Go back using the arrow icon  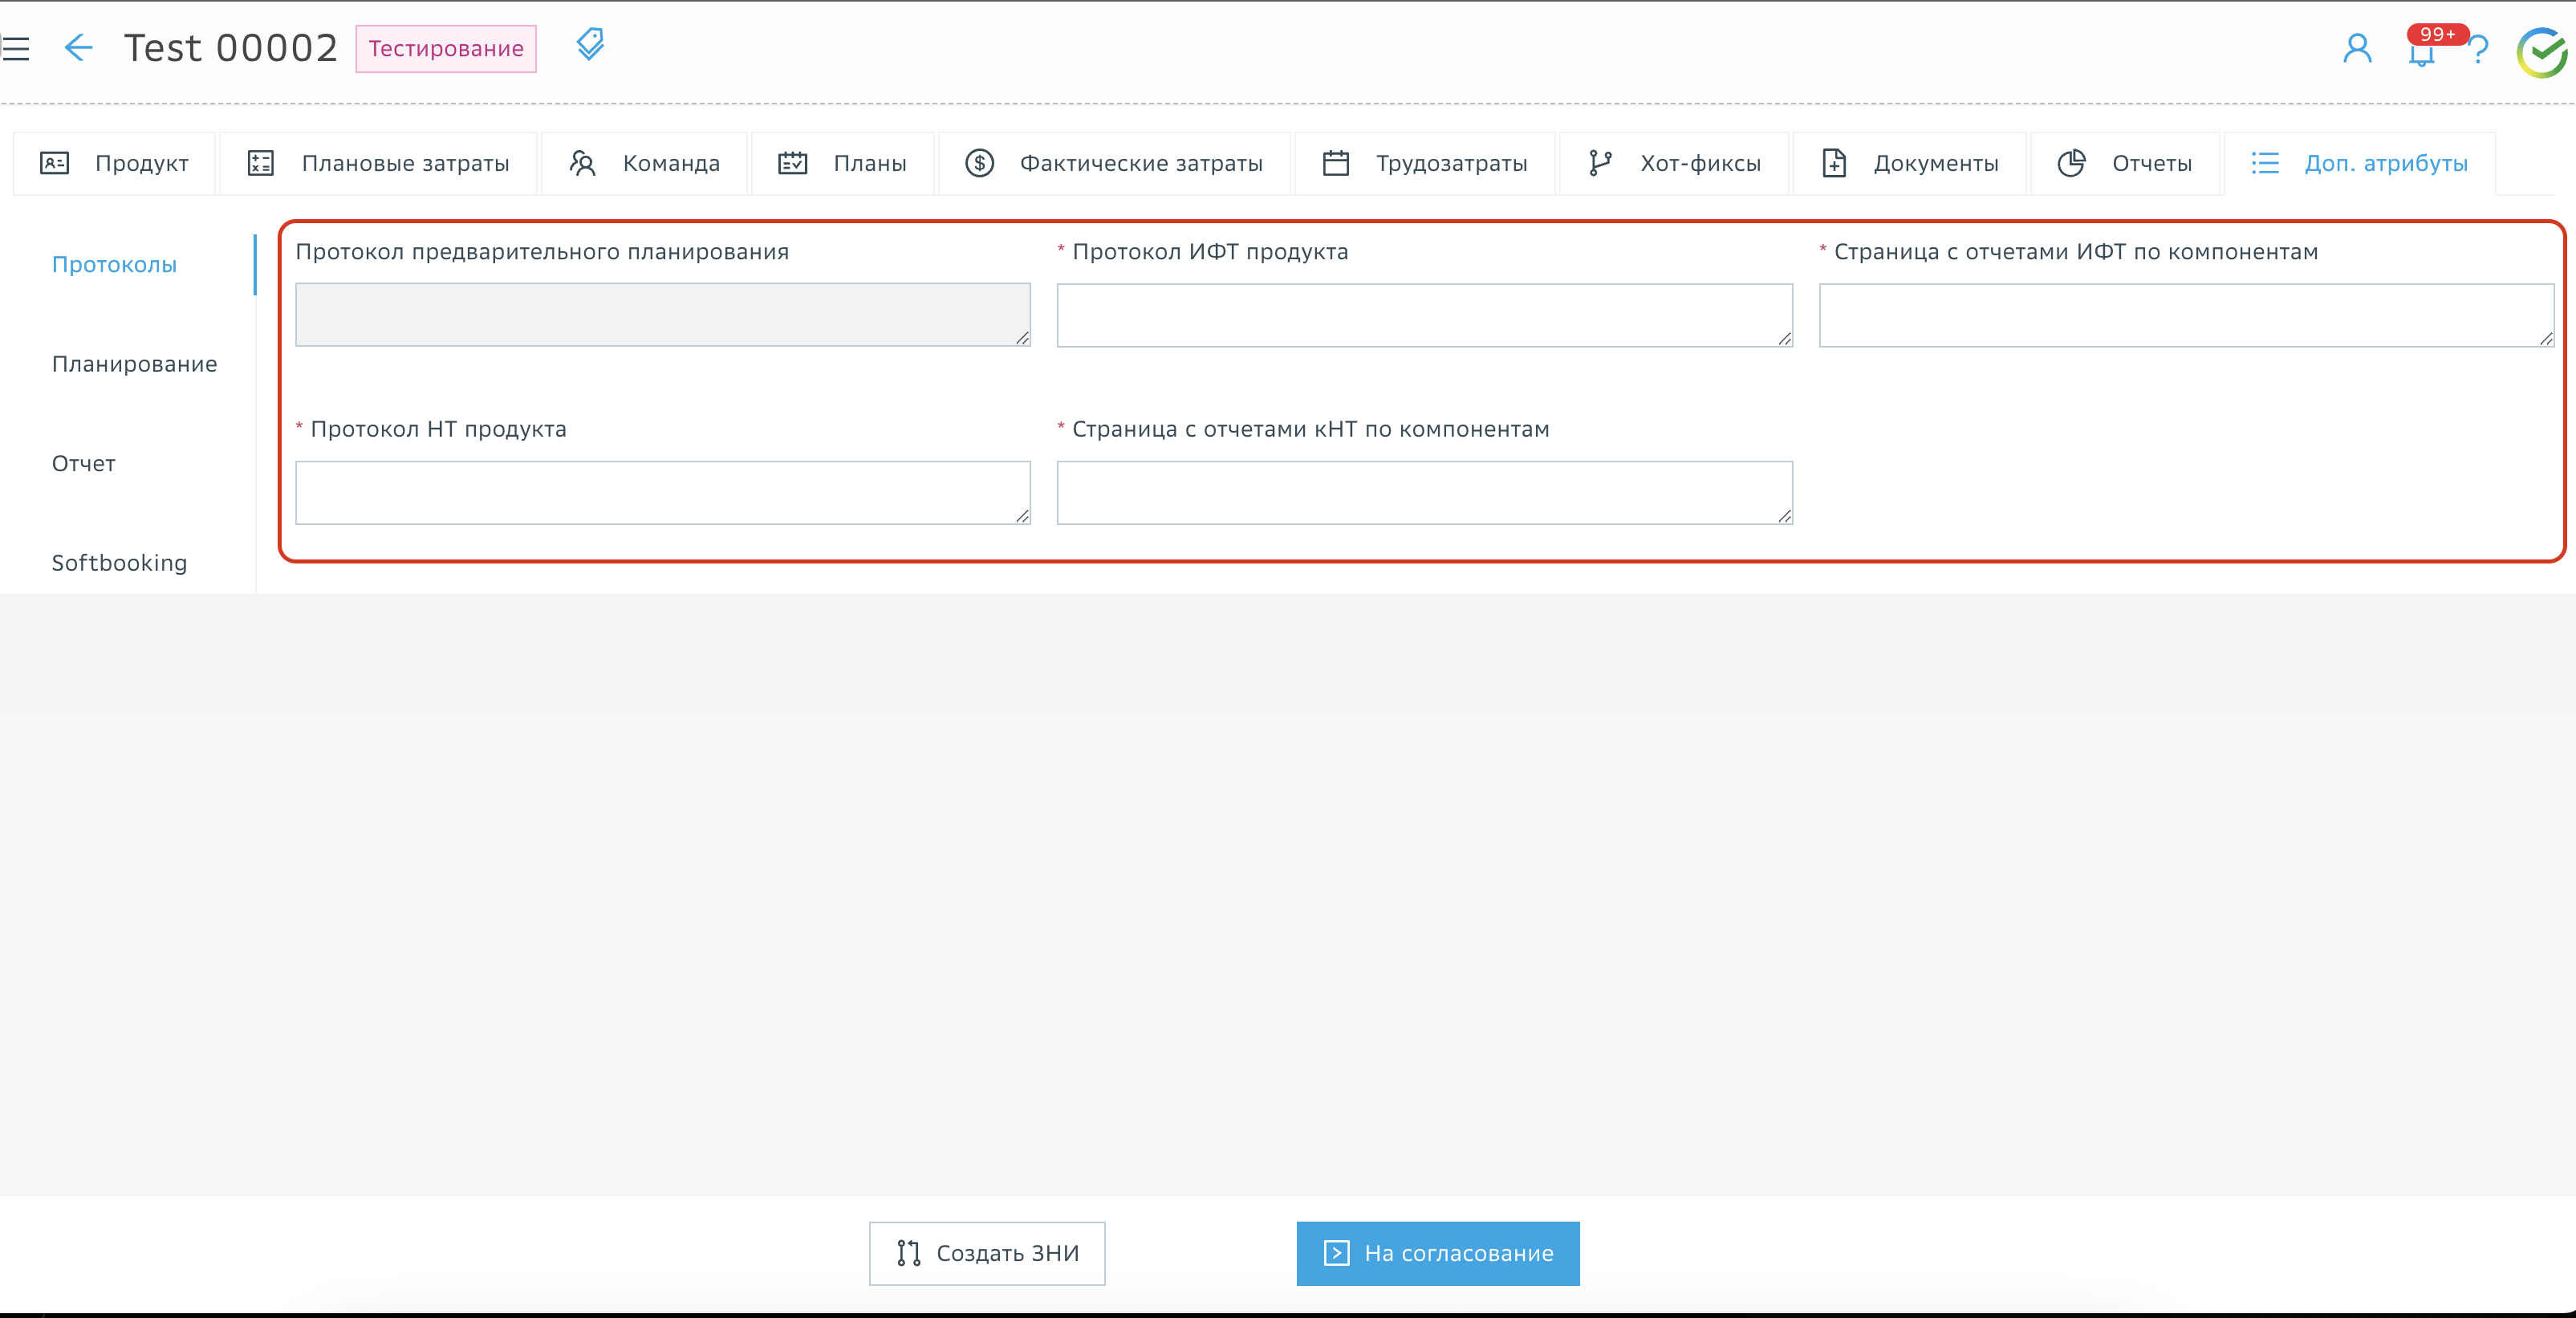pyautogui.click(x=78, y=48)
